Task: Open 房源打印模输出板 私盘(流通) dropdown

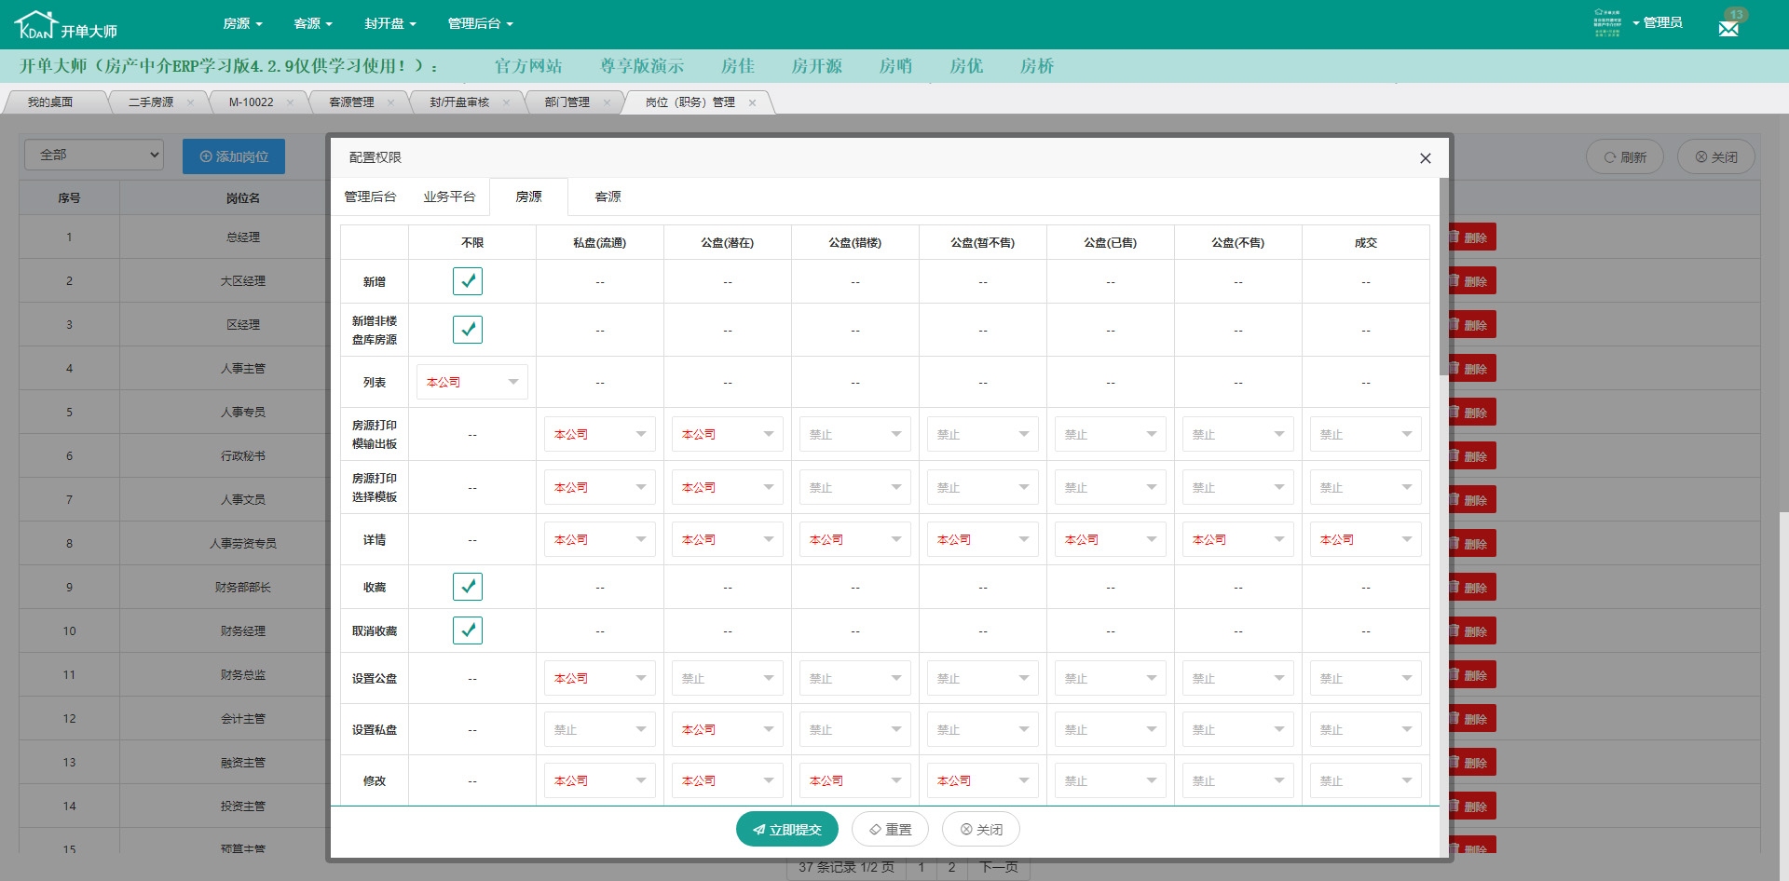Action: click(x=600, y=434)
